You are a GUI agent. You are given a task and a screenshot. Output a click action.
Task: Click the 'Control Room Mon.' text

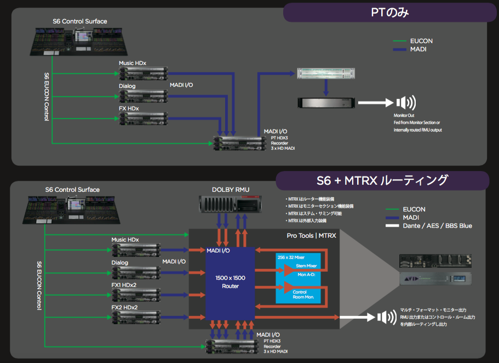(303, 295)
